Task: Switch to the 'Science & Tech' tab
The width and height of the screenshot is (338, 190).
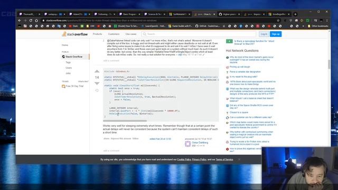Action: 154,14
